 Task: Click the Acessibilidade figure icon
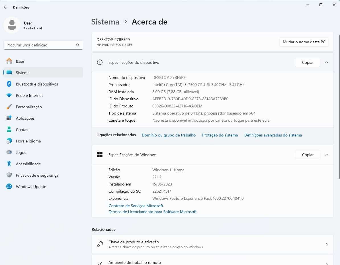(9, 164)
